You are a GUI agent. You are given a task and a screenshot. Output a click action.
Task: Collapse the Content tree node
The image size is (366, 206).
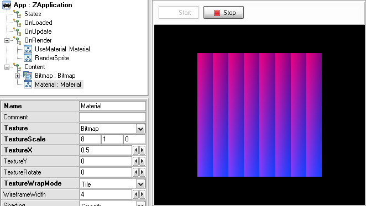[x=7, y=67]
